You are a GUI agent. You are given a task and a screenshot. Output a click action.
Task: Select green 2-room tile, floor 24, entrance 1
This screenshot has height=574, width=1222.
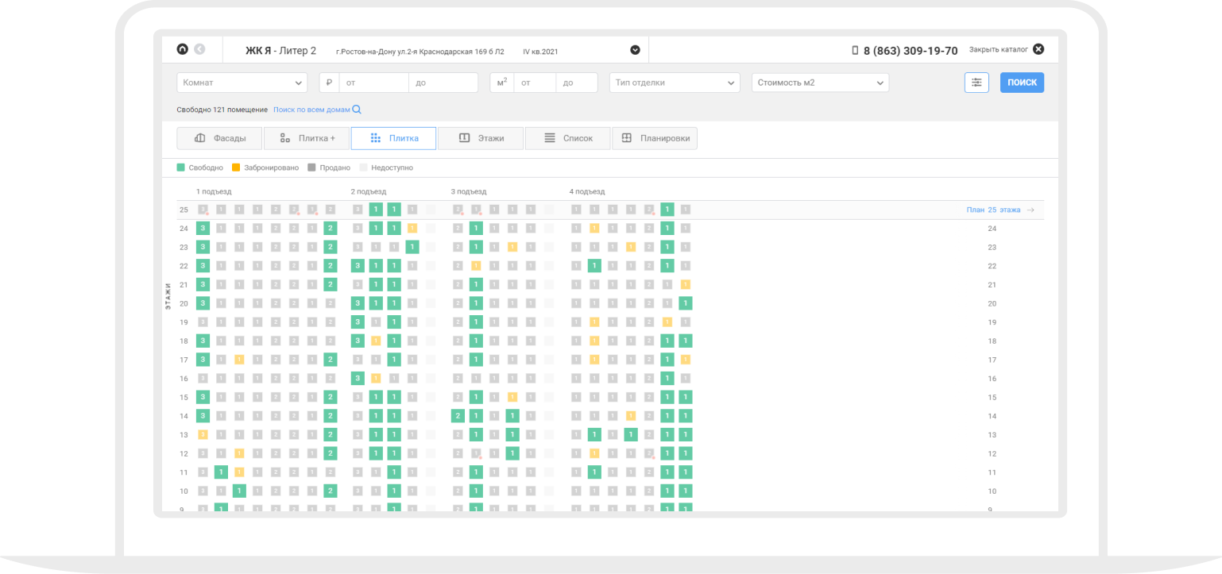[x=331, y=228]
